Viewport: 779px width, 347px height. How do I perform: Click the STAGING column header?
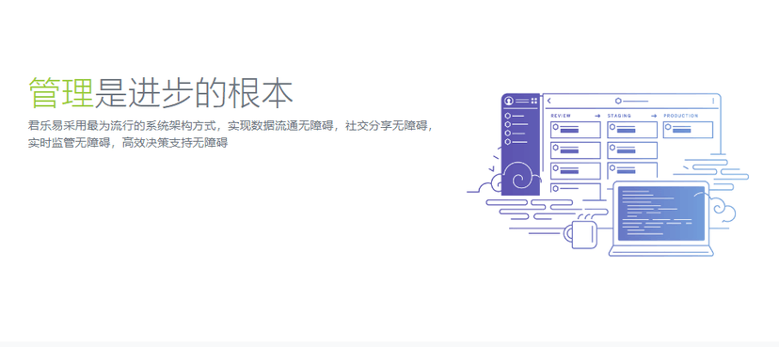pyautogui.click(x=619, y=116)
